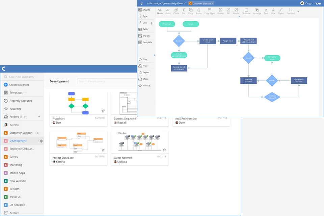Click Export in the editor sidebar
This screenshot has height=216, width=324.
(144, 72)
